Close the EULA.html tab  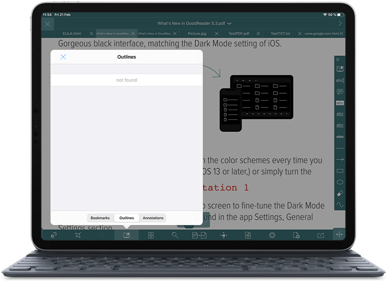tap(91, 34)
